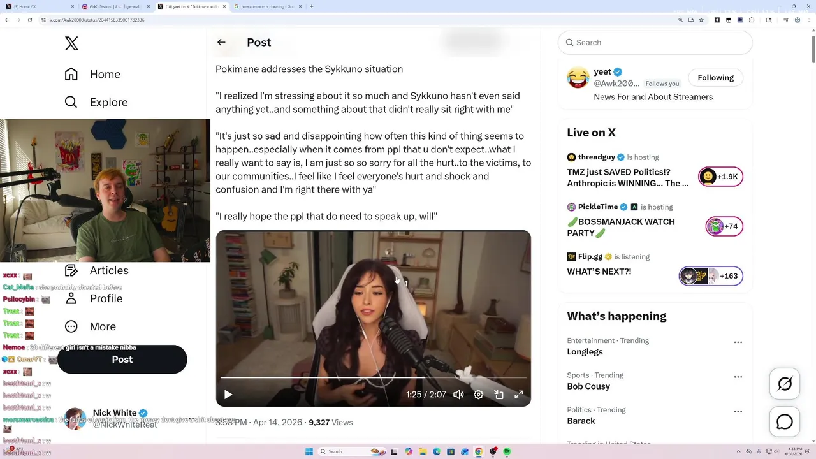Screen dimensions: 816x459
Task: Open 'TMZ just SAVED Politics!?' live broadcast
Action: [627, 177]
